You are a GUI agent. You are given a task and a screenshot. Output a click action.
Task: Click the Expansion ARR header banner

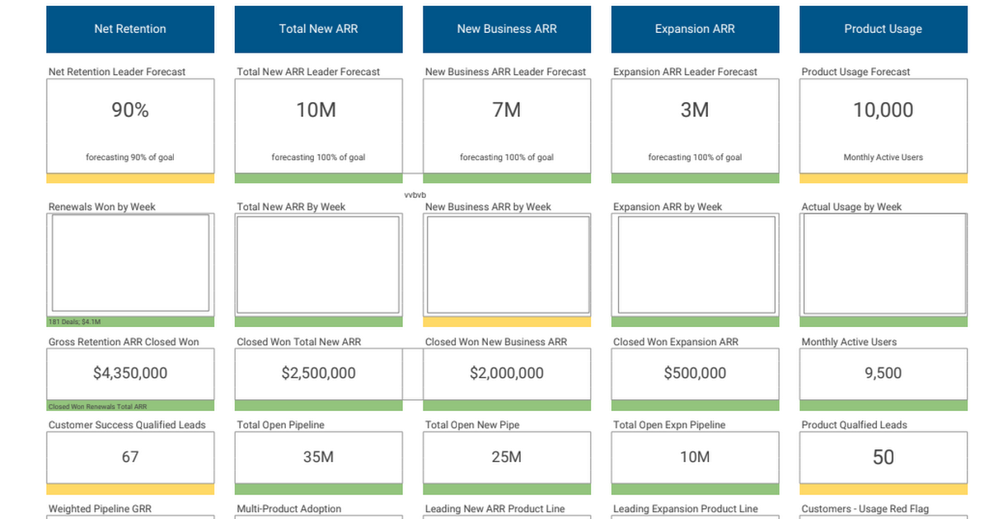pos(695,29)
